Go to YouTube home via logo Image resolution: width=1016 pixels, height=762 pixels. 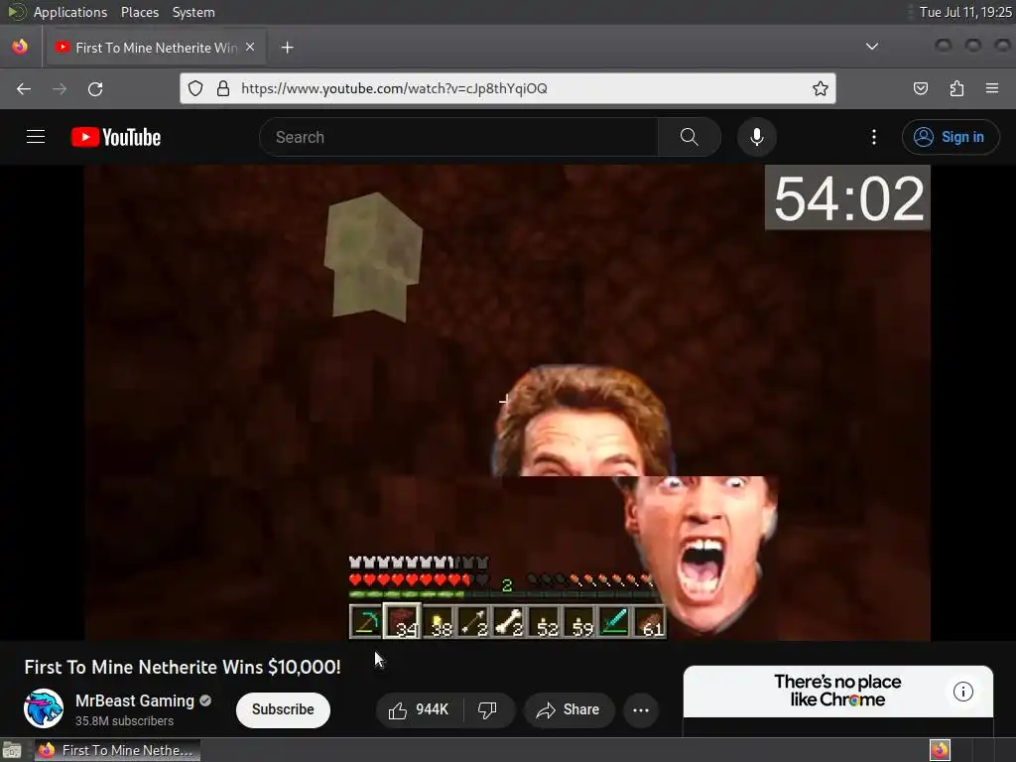pyautogui.click(x=116, y=137)
